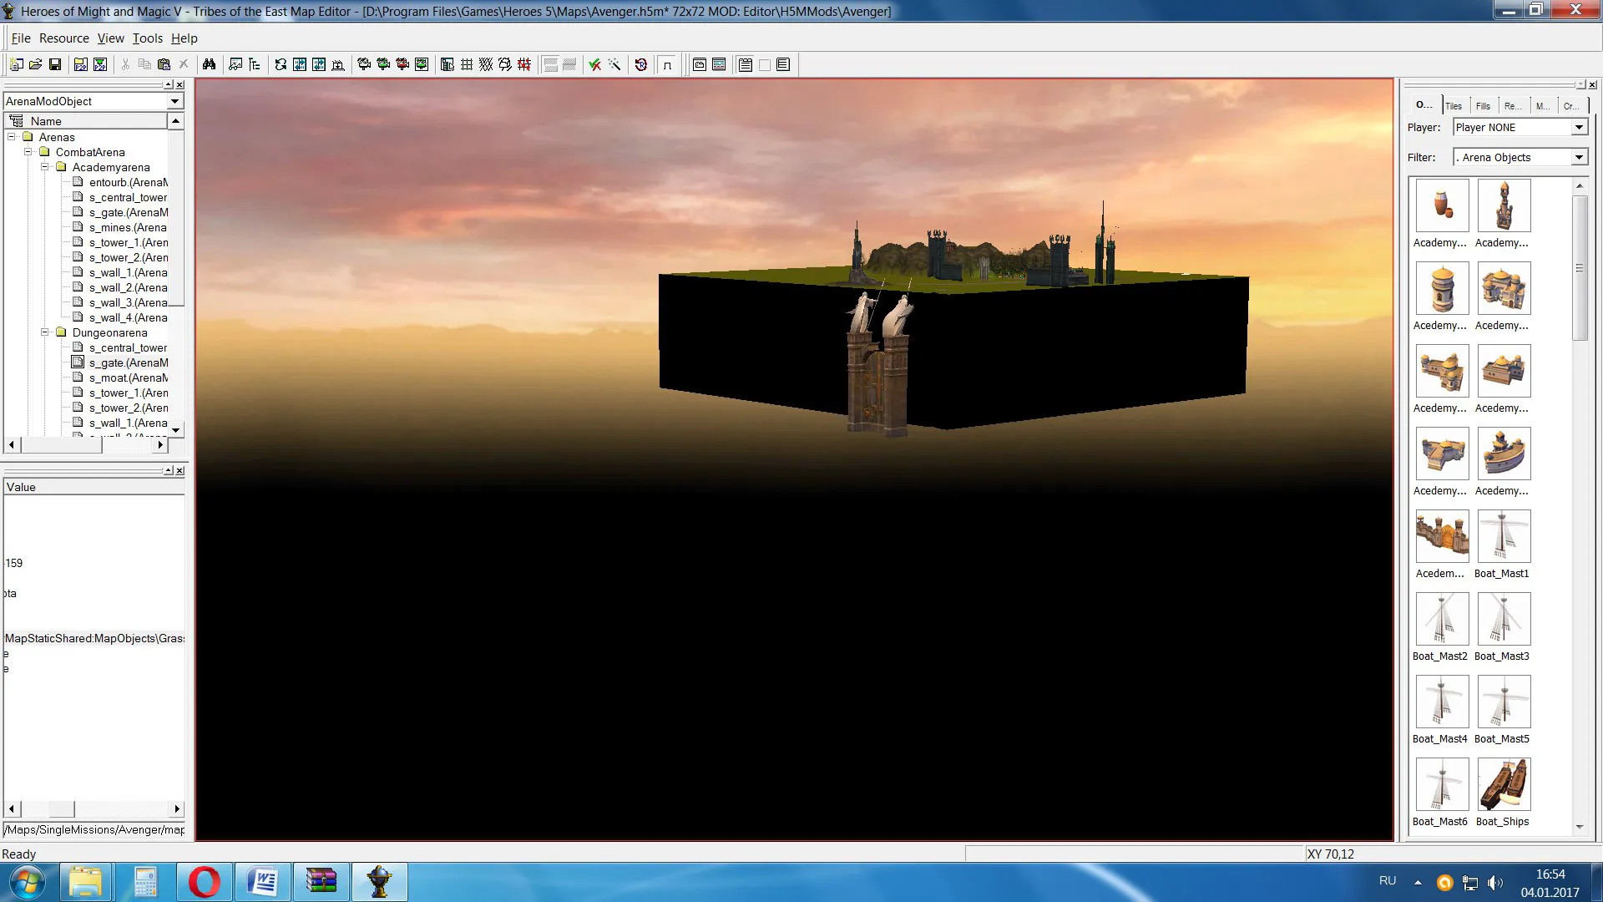Click the object palette scroll-down arrow
This screenshot has height=902, width=1603.
[1580, 827]
